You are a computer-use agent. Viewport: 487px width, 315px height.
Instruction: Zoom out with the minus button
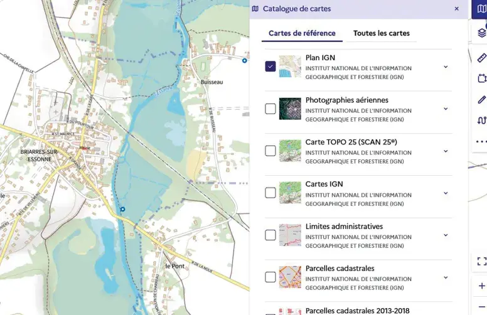coord(481,307)
